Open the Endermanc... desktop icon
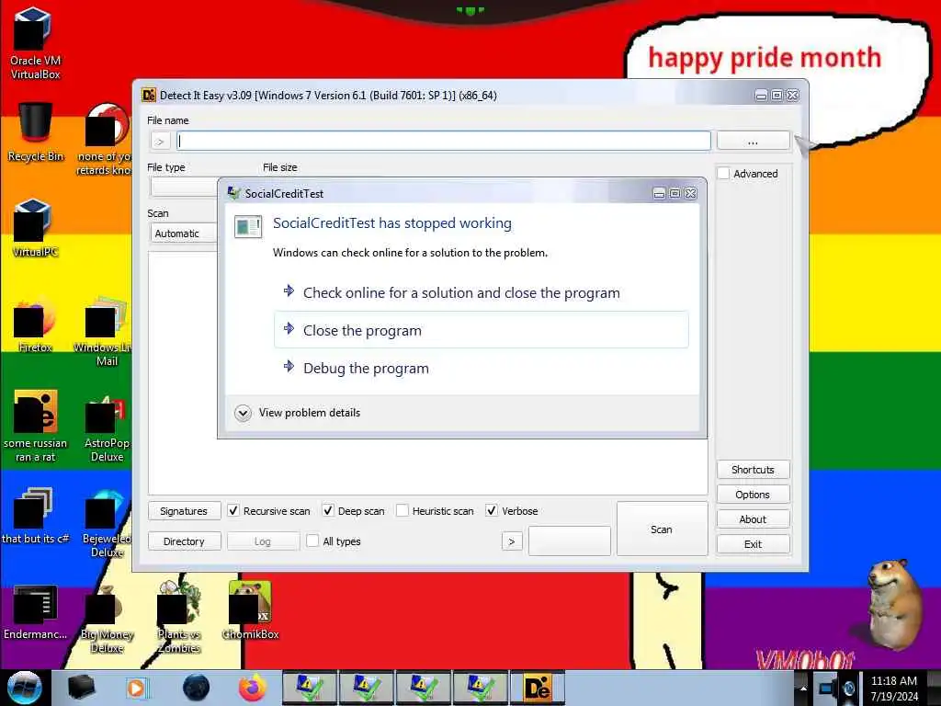The image size is (941, 706). click(35, 612)
